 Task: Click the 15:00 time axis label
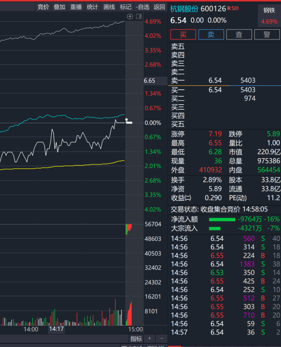pos(136,329)
